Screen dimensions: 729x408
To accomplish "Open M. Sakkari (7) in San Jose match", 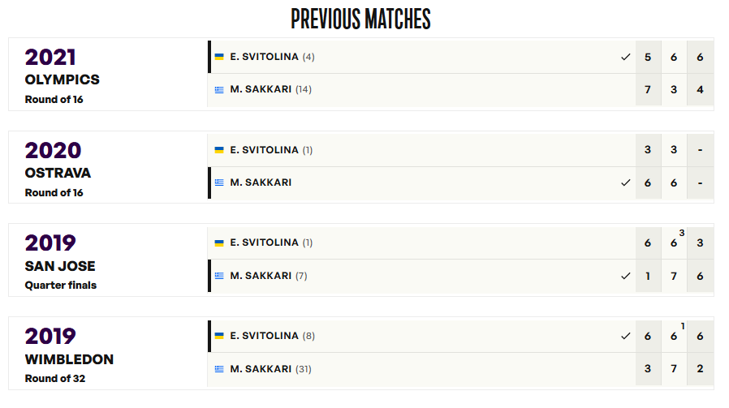I will 269,276.
